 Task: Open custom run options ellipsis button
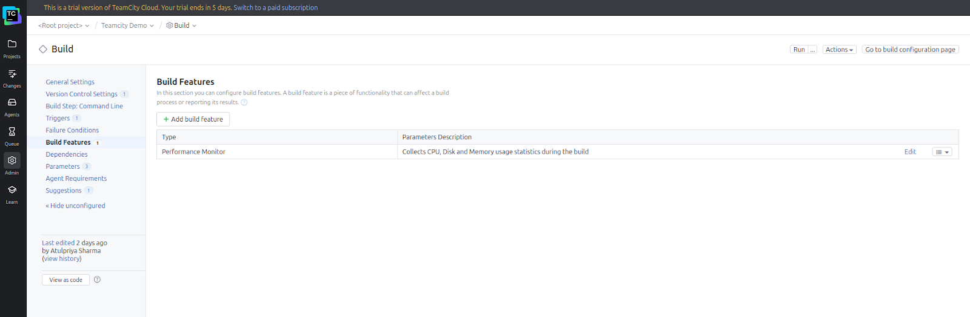[x=812, y=50]
